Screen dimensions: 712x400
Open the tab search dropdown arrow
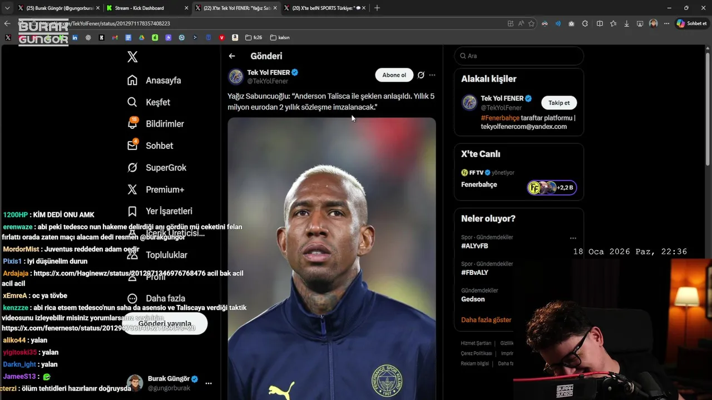(7, 8)
